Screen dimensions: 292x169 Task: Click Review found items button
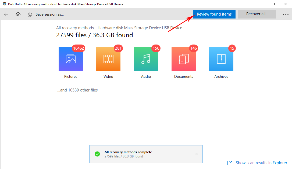(x=214, y=14)
